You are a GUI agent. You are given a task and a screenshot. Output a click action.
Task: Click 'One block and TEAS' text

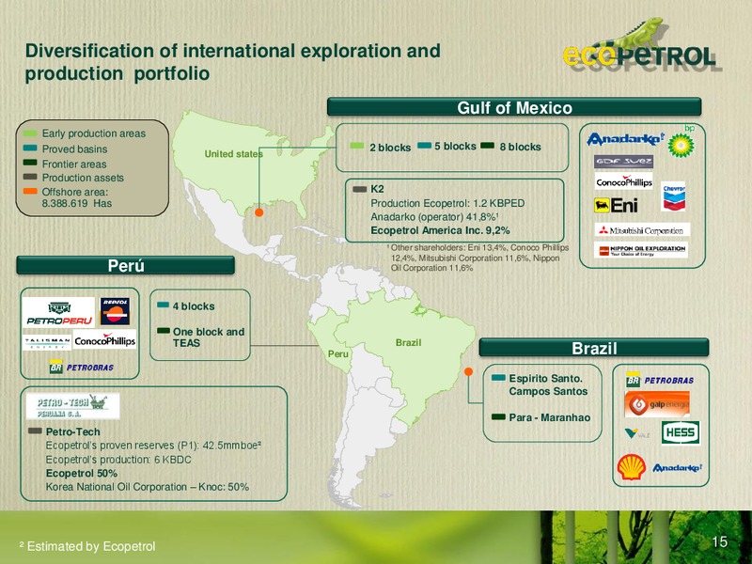click(209, 337)
